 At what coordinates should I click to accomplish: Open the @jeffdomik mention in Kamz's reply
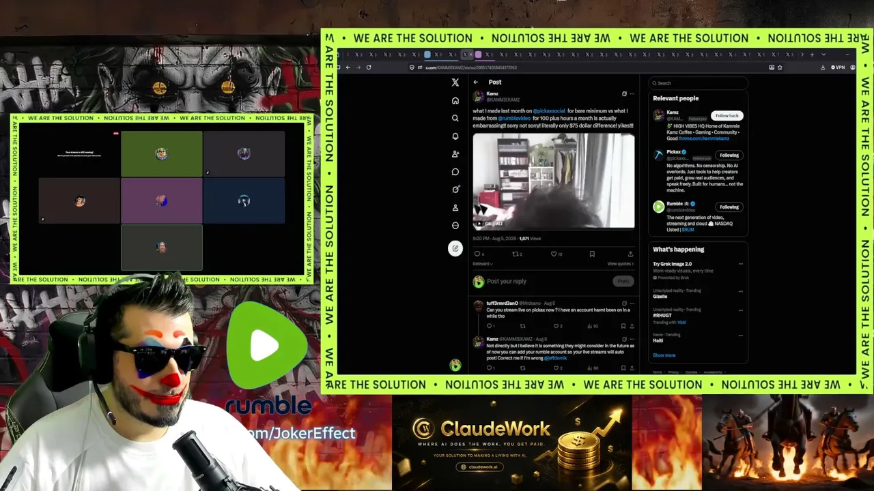[x=556, y=358]
